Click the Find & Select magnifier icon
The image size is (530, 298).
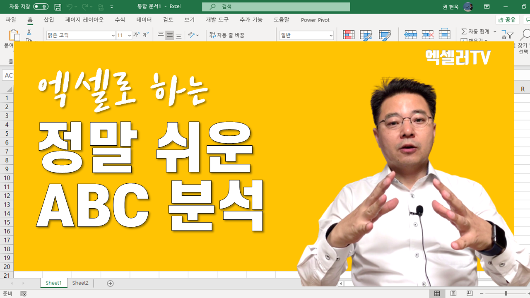[x=525, y=35]
